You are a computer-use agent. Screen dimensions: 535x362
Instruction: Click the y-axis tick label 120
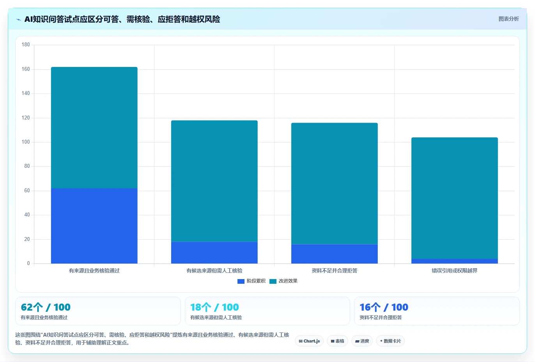26,118
